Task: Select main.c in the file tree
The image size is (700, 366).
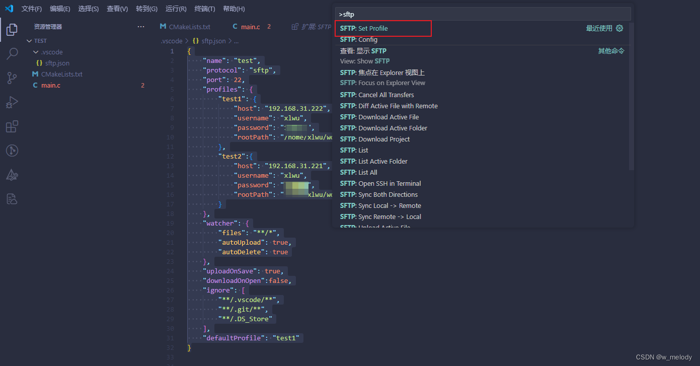Action: [x=52, y=85]
